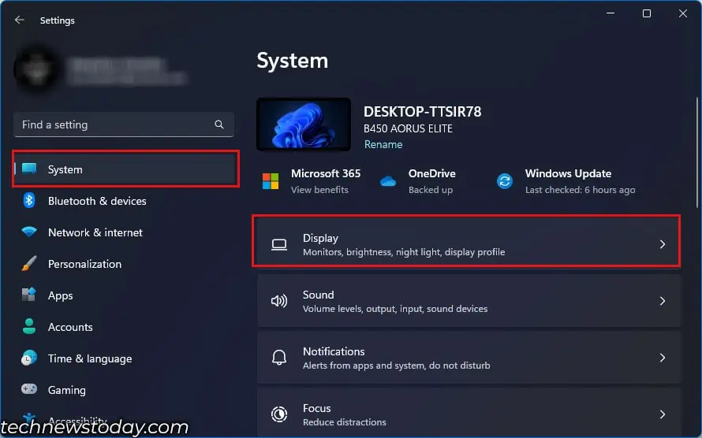Click the Rename link under PC name
Image resolution: width=702 pixels, height=438 pixels.
click(x=383, y=144)
